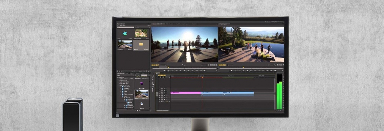Viewport: 384px width, 131px height.
Task: Select the Zoom magnifier tool in Tools panel
Action: (x=153, y=92)
